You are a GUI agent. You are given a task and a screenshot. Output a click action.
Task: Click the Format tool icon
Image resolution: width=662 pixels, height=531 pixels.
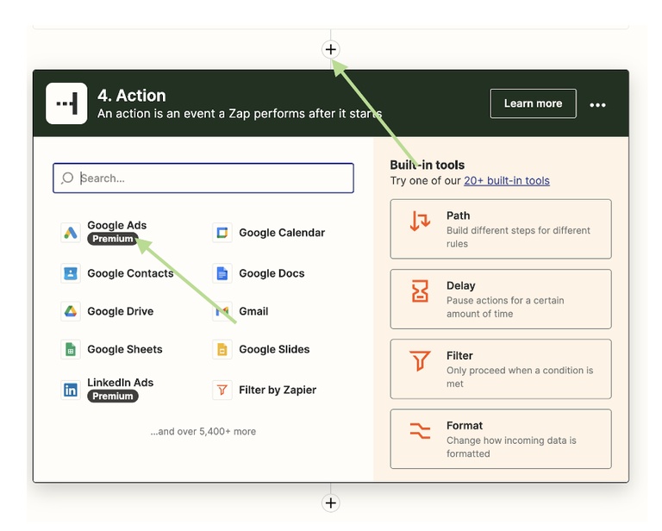(x=420, y=431)
